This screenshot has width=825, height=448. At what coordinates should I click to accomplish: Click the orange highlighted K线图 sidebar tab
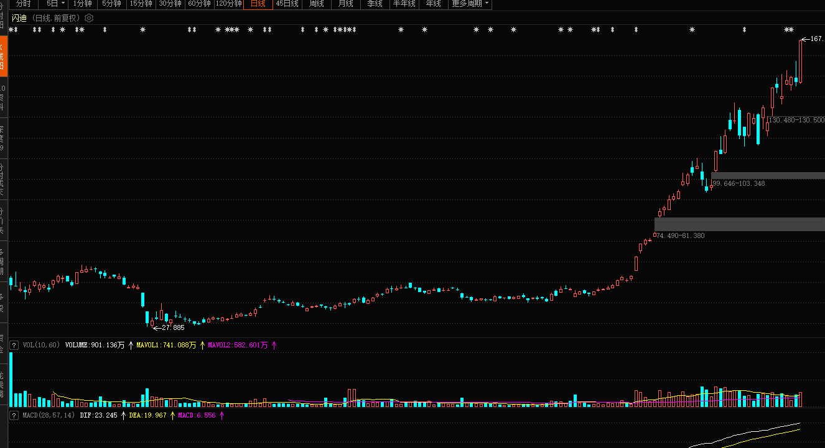click(3, 56)
